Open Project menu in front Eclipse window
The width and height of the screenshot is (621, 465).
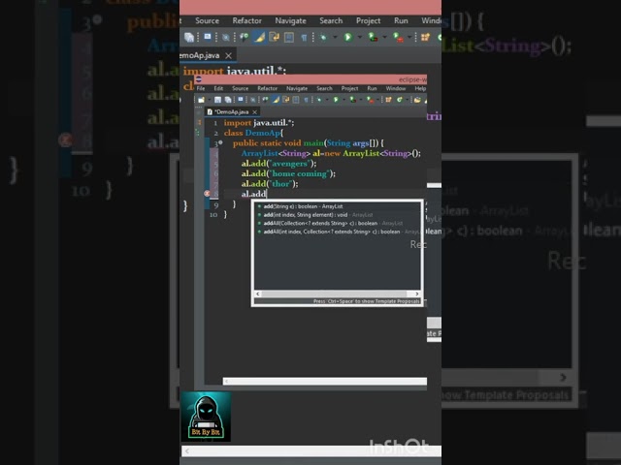click(x=349, y=88)
